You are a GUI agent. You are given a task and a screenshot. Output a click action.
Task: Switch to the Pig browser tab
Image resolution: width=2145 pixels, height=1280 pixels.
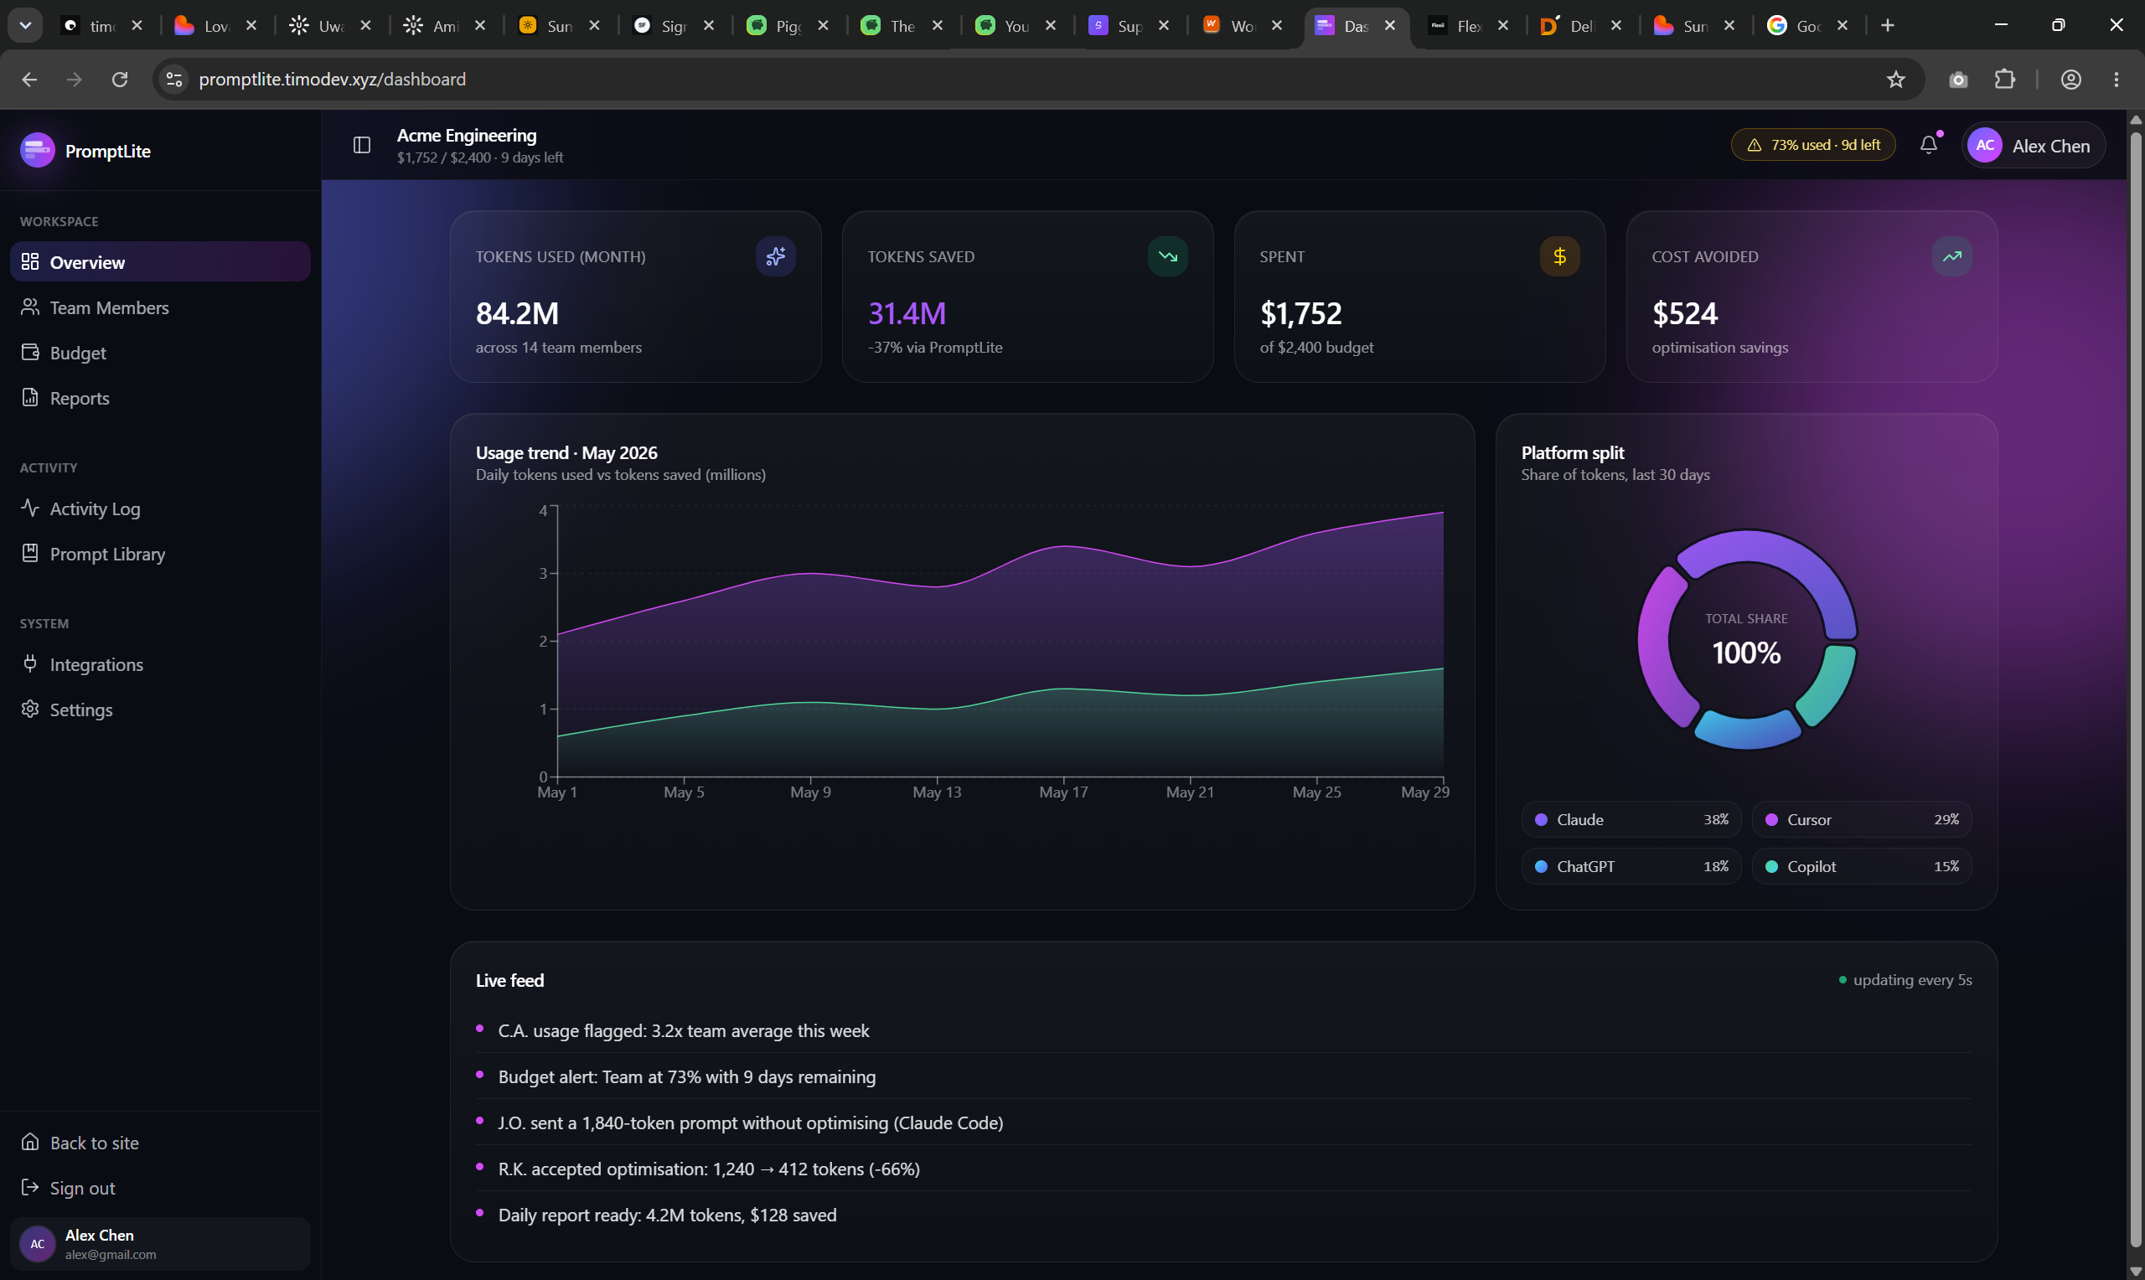[x=786, y=26]
